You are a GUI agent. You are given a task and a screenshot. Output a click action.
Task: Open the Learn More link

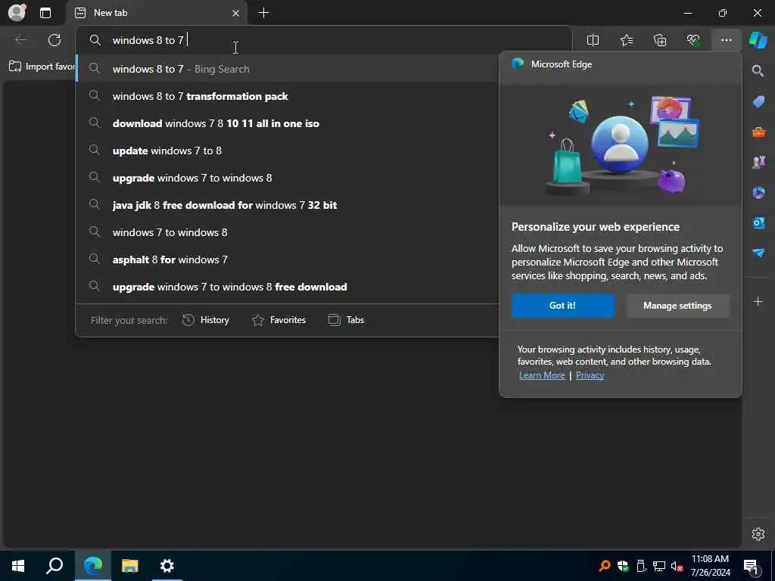pyautogui.click(x=542, y=375)
